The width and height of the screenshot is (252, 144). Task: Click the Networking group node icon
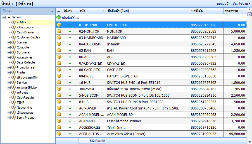pyautogui.click(x=14, y=108)
